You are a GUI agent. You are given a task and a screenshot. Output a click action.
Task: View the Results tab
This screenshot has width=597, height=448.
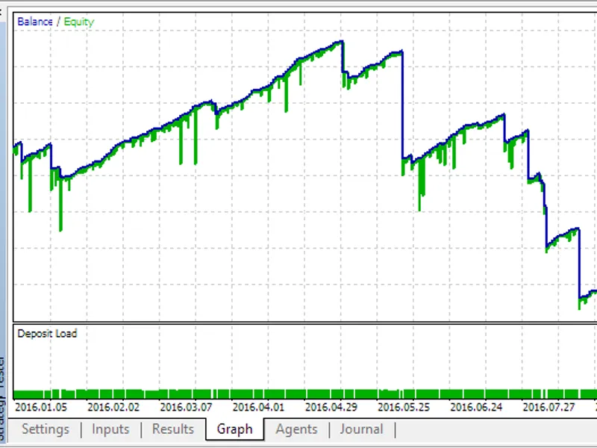point(173,429)
